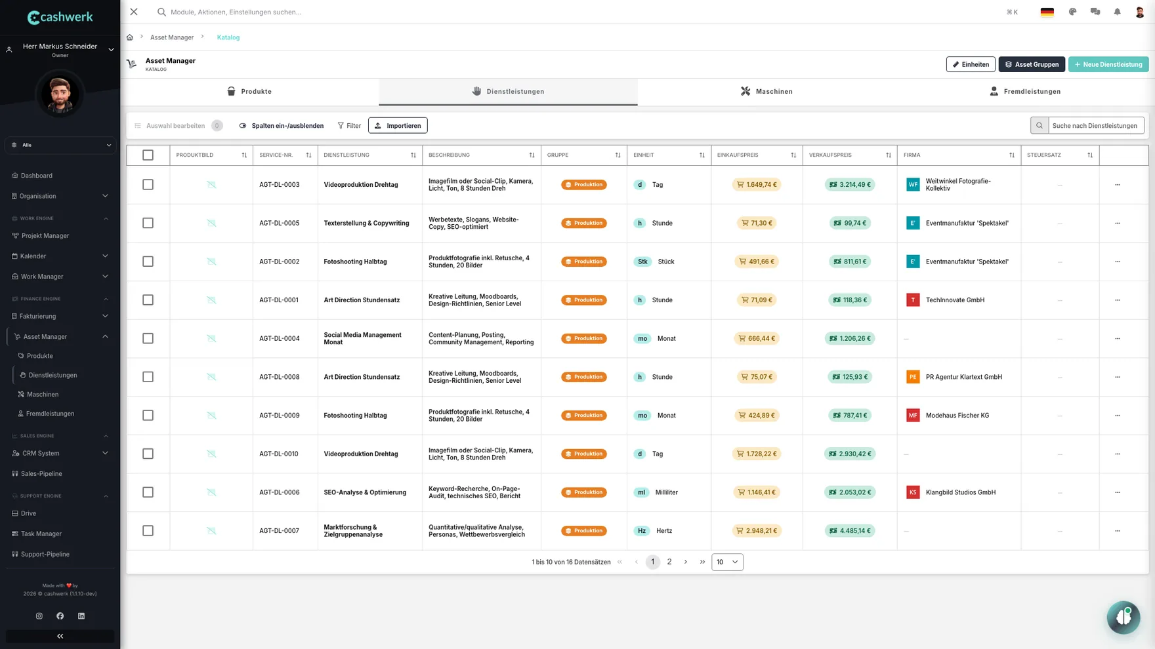
Task: Switch to the Produkte tab
Action: [249, 91]
